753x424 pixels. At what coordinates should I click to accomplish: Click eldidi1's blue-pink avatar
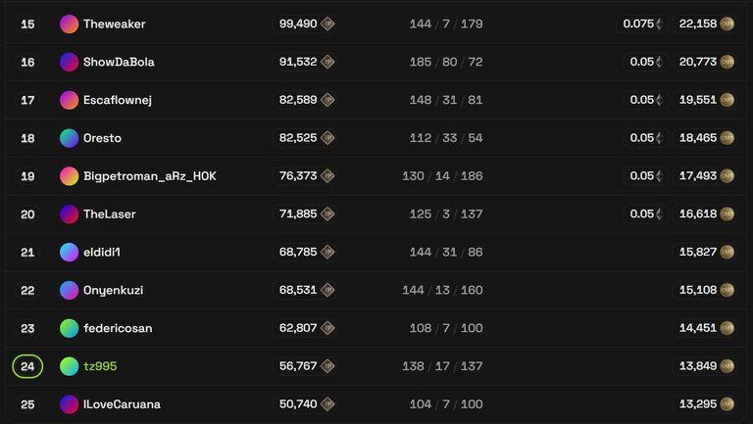(69, 253)
